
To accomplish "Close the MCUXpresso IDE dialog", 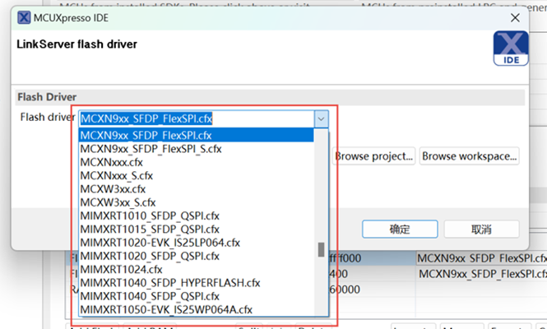I will click(x=515, y=18).
